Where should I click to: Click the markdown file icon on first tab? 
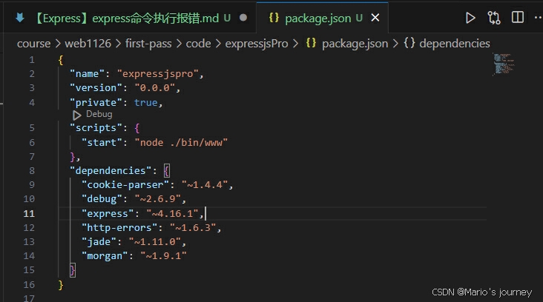click(20, 18)
